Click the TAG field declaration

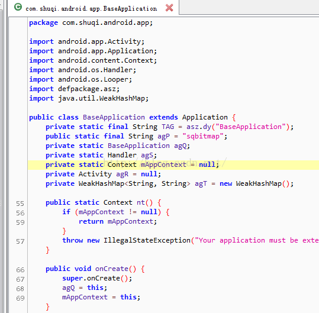coord(169,127)
